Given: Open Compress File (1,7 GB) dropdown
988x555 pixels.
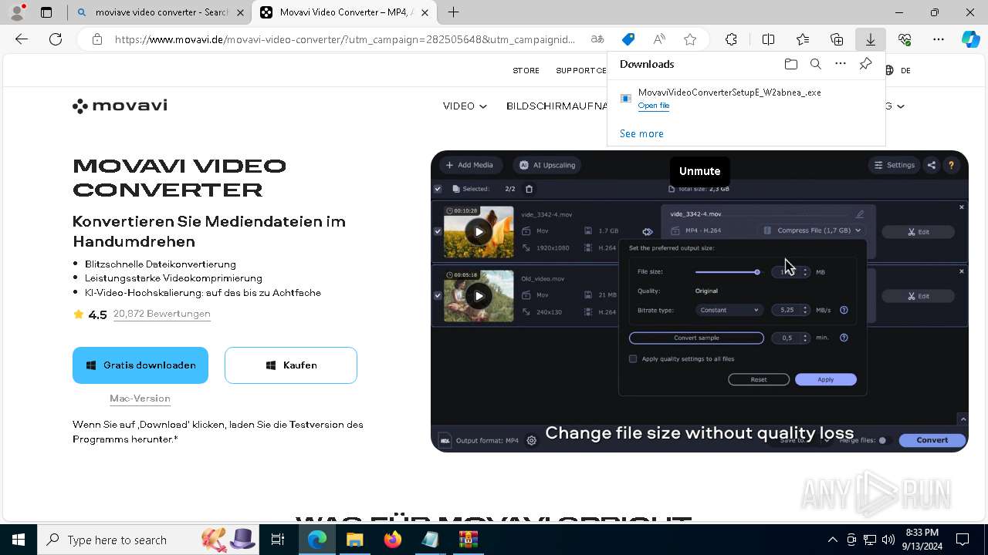Looking at the screenshot, I should [812, 230].
